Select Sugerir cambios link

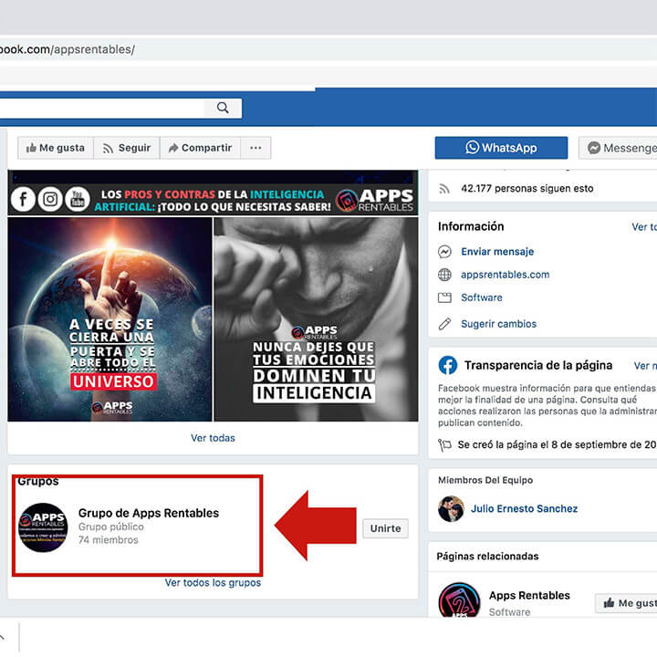498,324
